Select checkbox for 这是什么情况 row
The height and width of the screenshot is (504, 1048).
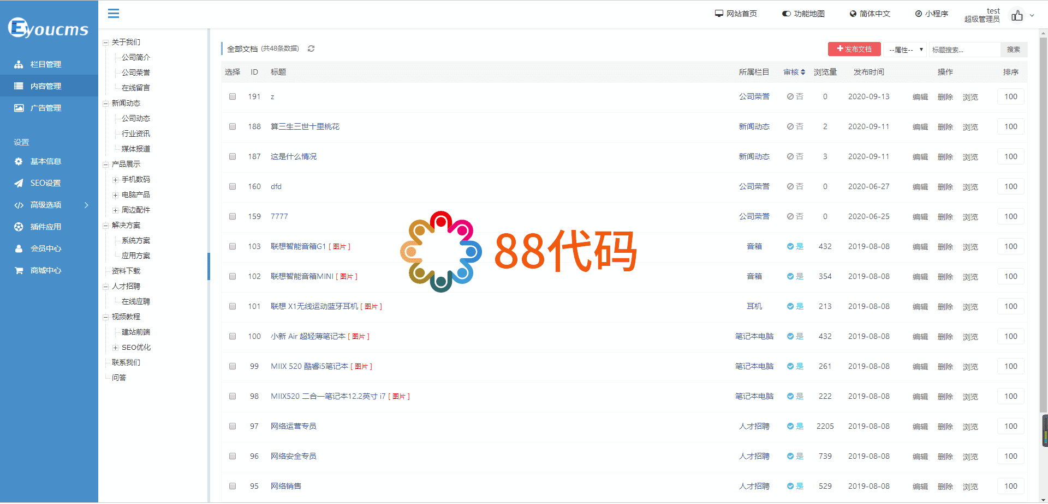coord(233,156)
